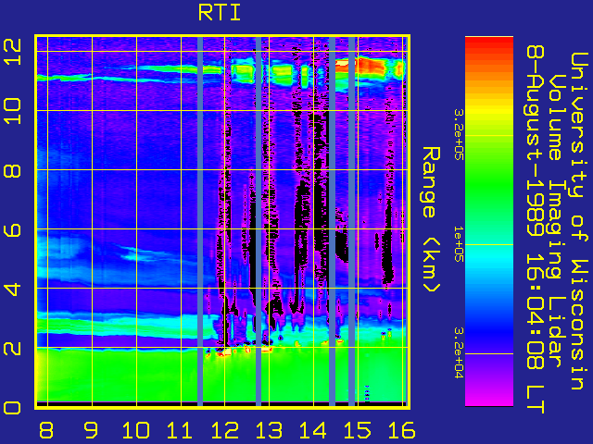This screenshot has height=444, width=593.
Task: Click the 'Range (km)' axis label
Action: click(431, 220)
